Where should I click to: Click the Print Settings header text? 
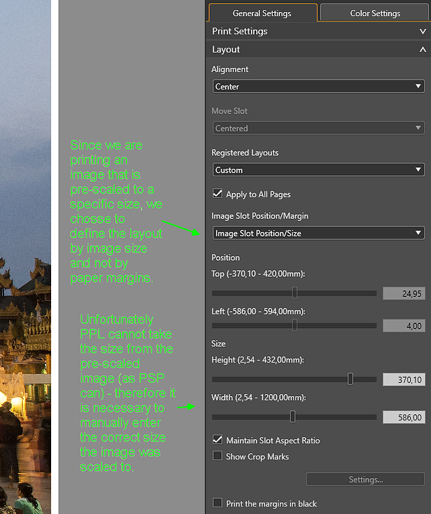[239, 31]
